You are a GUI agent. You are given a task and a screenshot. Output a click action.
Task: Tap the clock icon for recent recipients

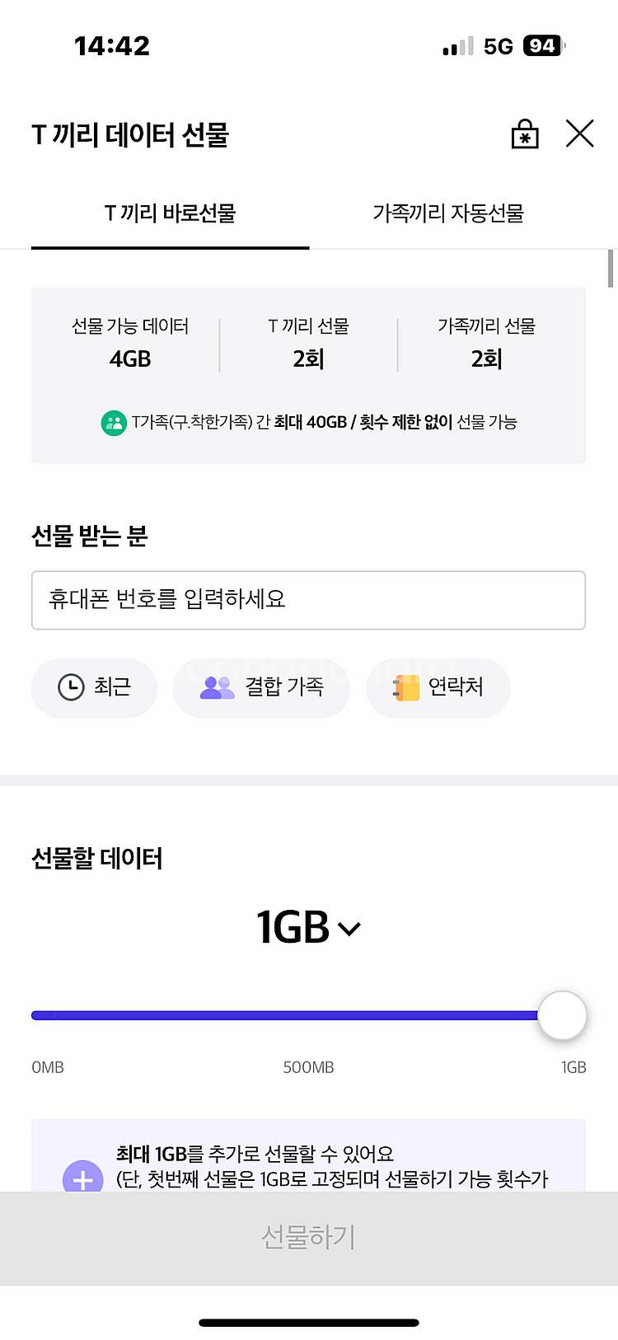tap(71, 687)
